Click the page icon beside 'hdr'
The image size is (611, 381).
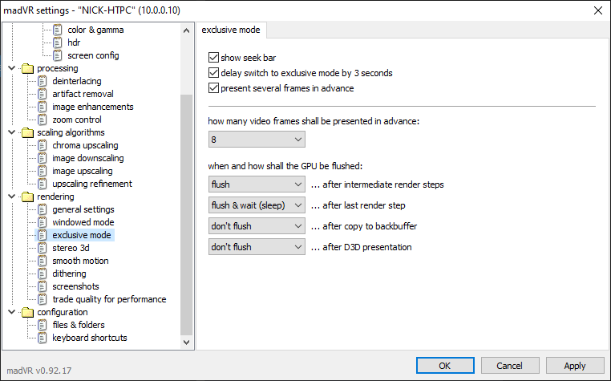click(x=59, y=43)
